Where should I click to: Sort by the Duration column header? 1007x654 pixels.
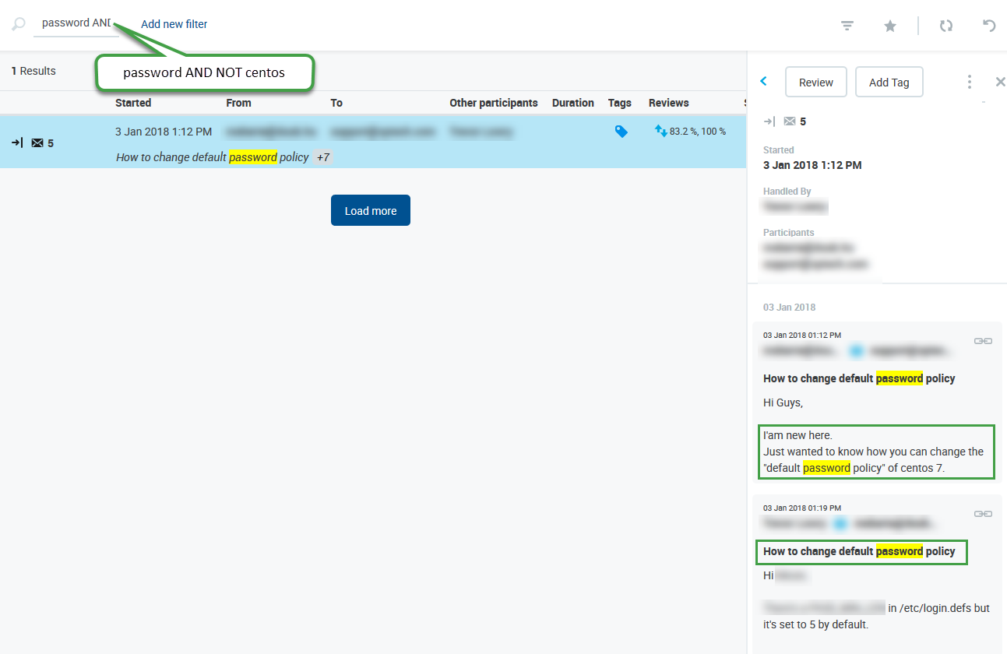coord(572,103)
